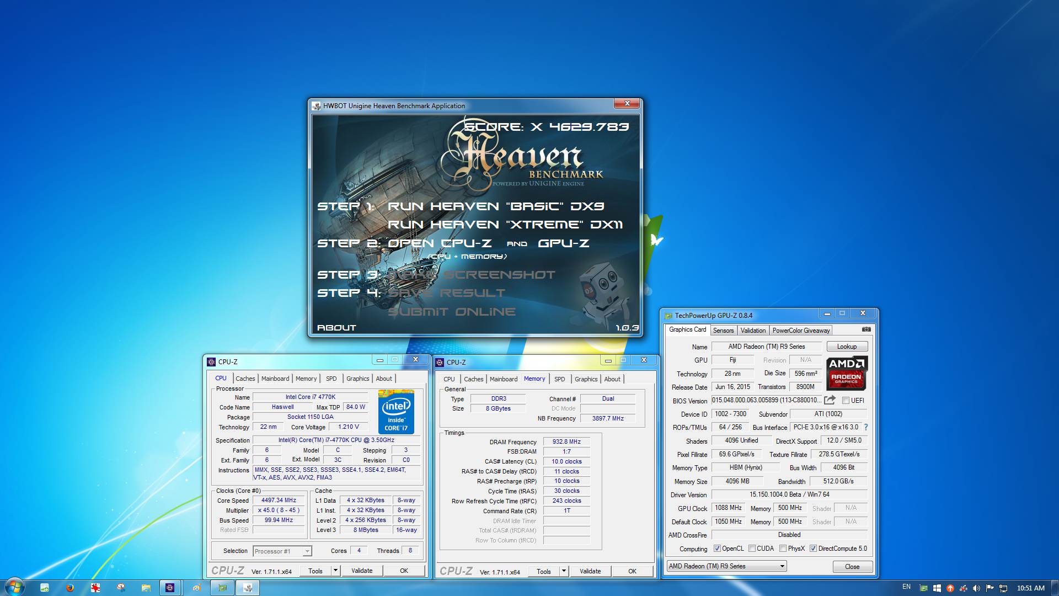Click the first pinned image-add icon in taskbar

tap(45, 588)
